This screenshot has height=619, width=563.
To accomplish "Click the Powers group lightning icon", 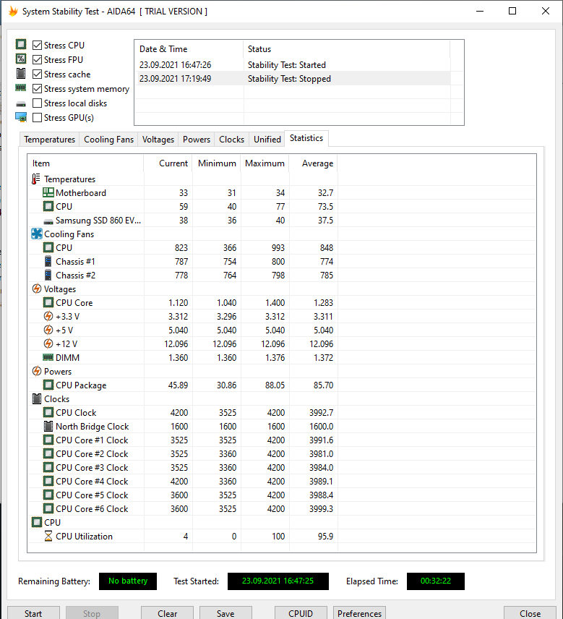I will pos(37,371).
